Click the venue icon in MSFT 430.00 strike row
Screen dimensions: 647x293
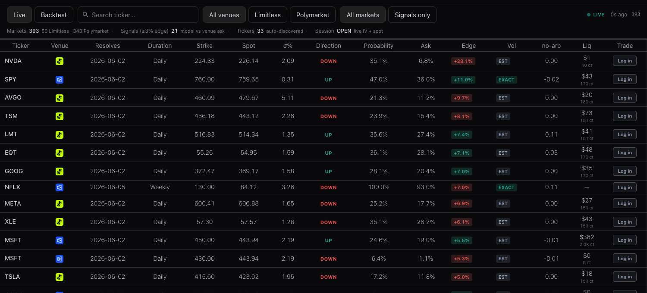click(x=60, y=259)
